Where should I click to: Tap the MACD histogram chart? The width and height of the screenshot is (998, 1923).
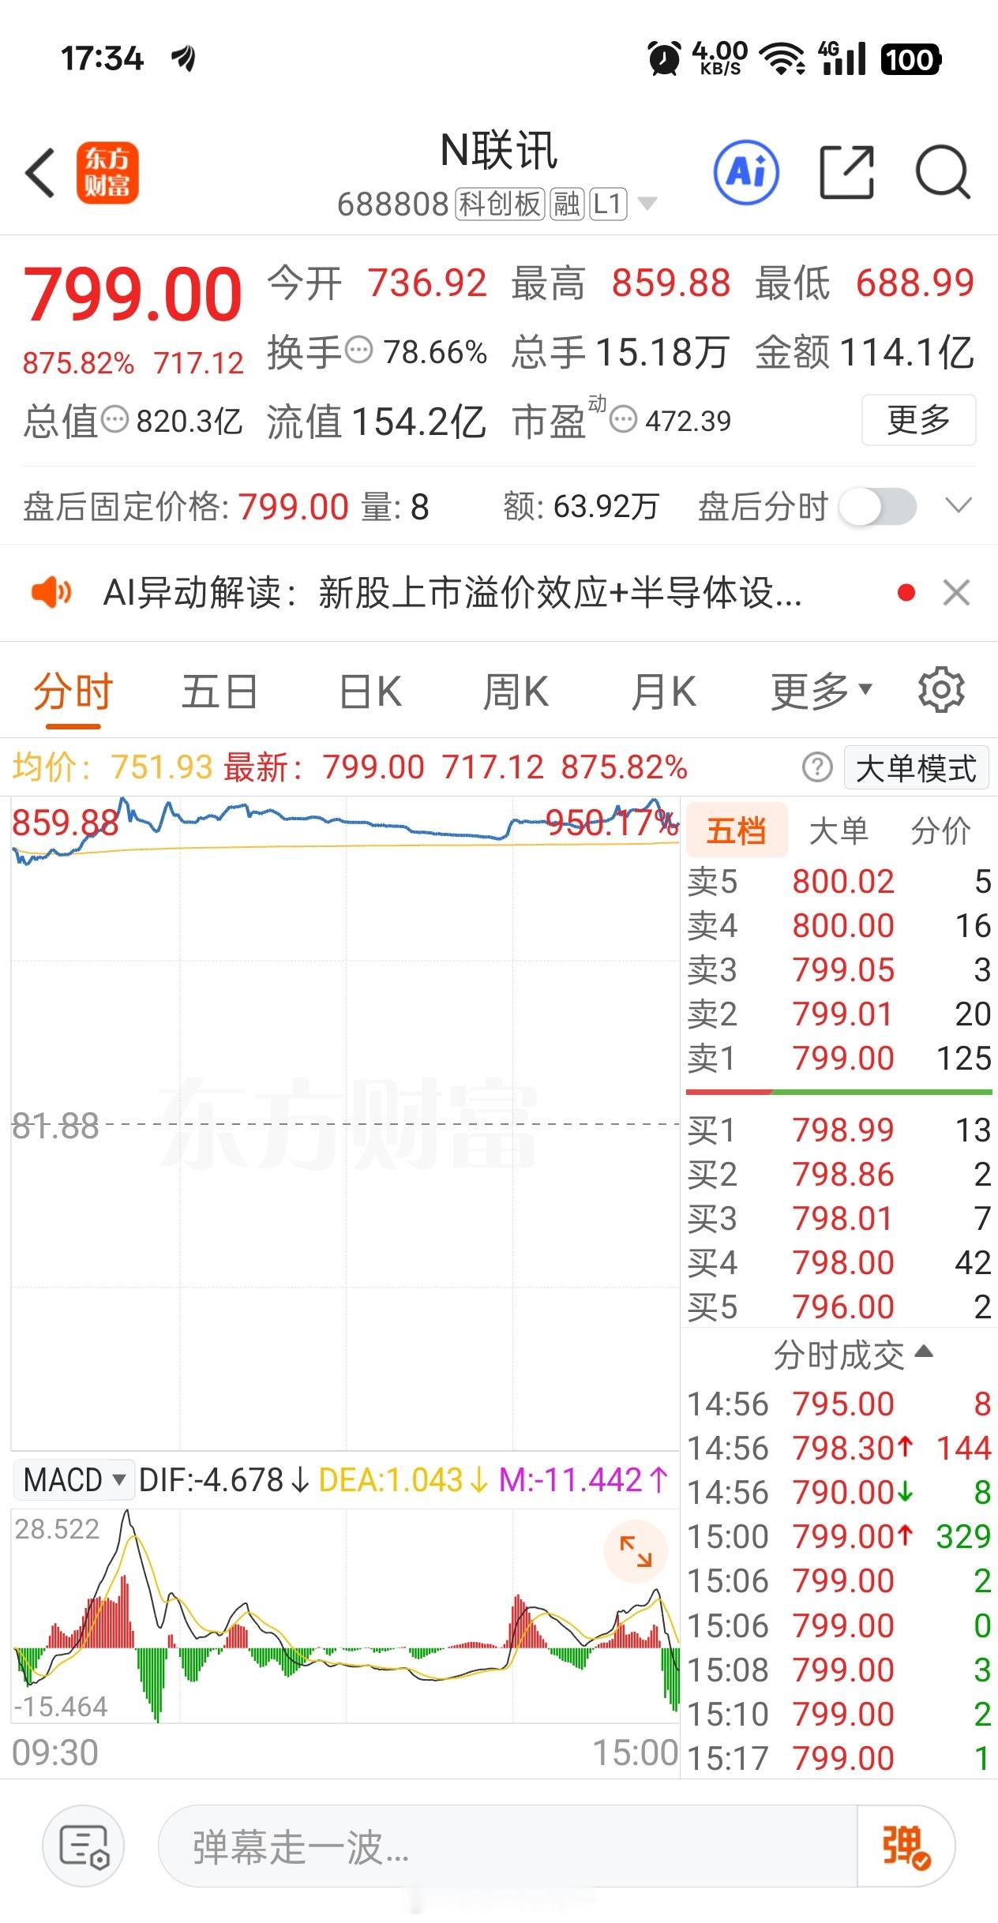345,1615
